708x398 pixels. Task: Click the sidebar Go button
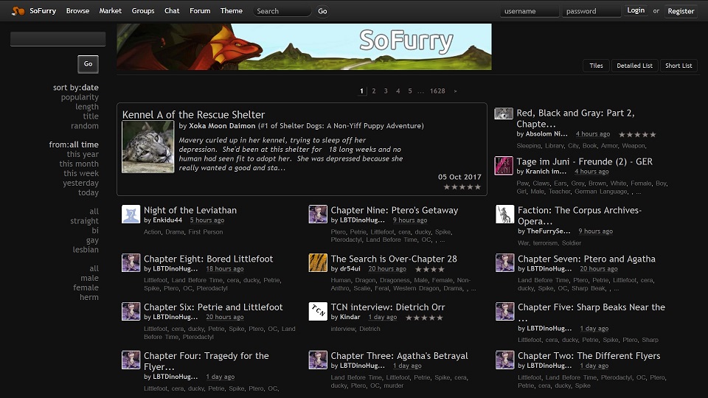coord(88,64)
